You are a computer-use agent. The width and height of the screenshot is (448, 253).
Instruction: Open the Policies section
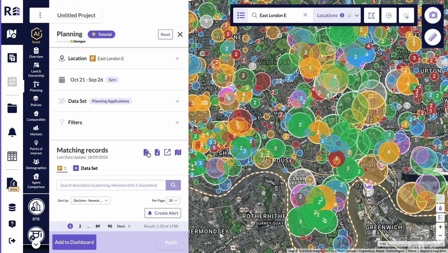coord(36,101)
